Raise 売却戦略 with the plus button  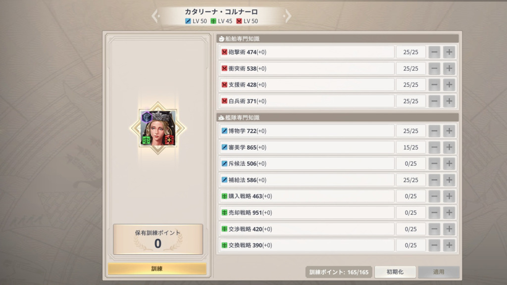pyautogui.click(x=449, y=213)
